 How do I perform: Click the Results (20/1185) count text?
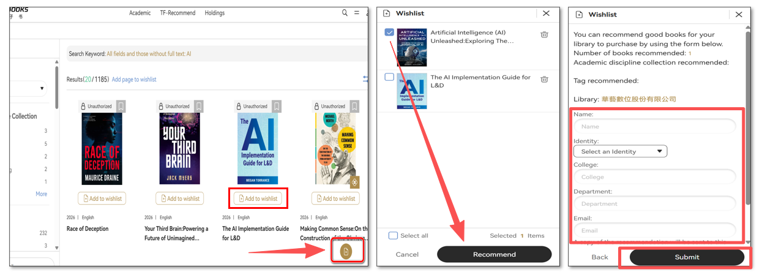tap(88, 80)
